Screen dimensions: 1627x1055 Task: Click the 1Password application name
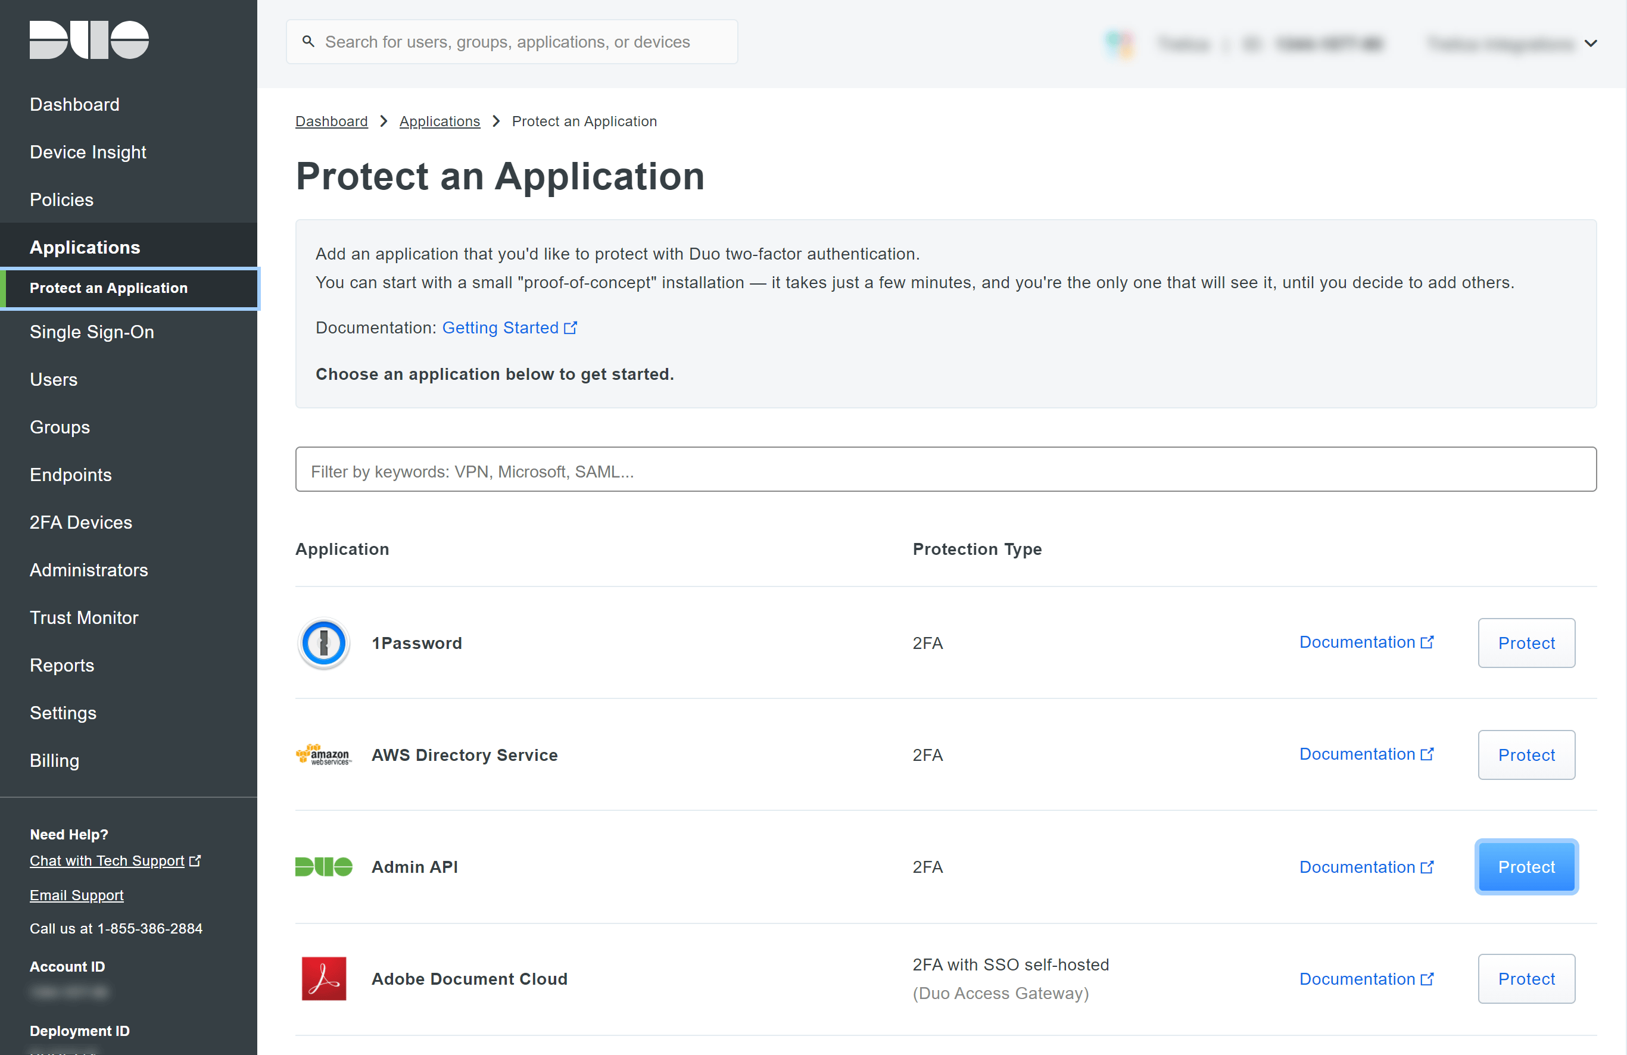tap(416, 643)
